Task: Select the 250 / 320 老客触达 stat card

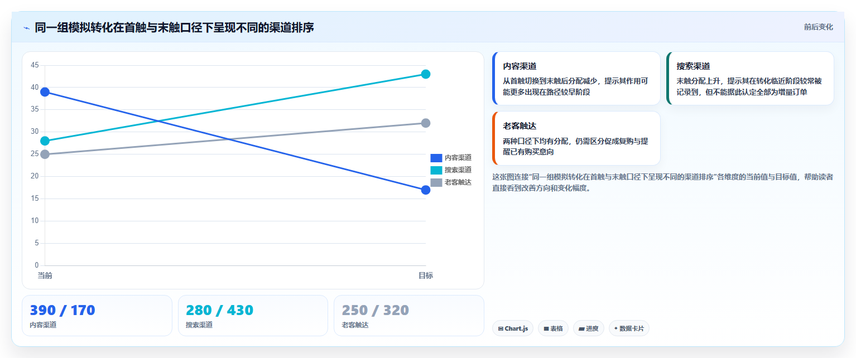Action: point(409,316)
